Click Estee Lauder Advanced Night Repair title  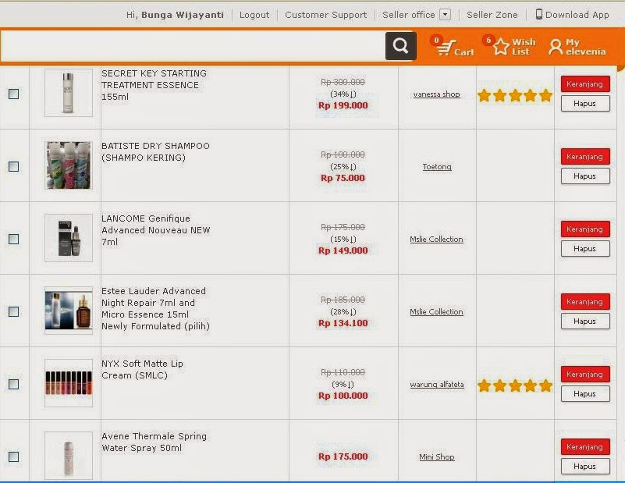click(x=155, y=308)
